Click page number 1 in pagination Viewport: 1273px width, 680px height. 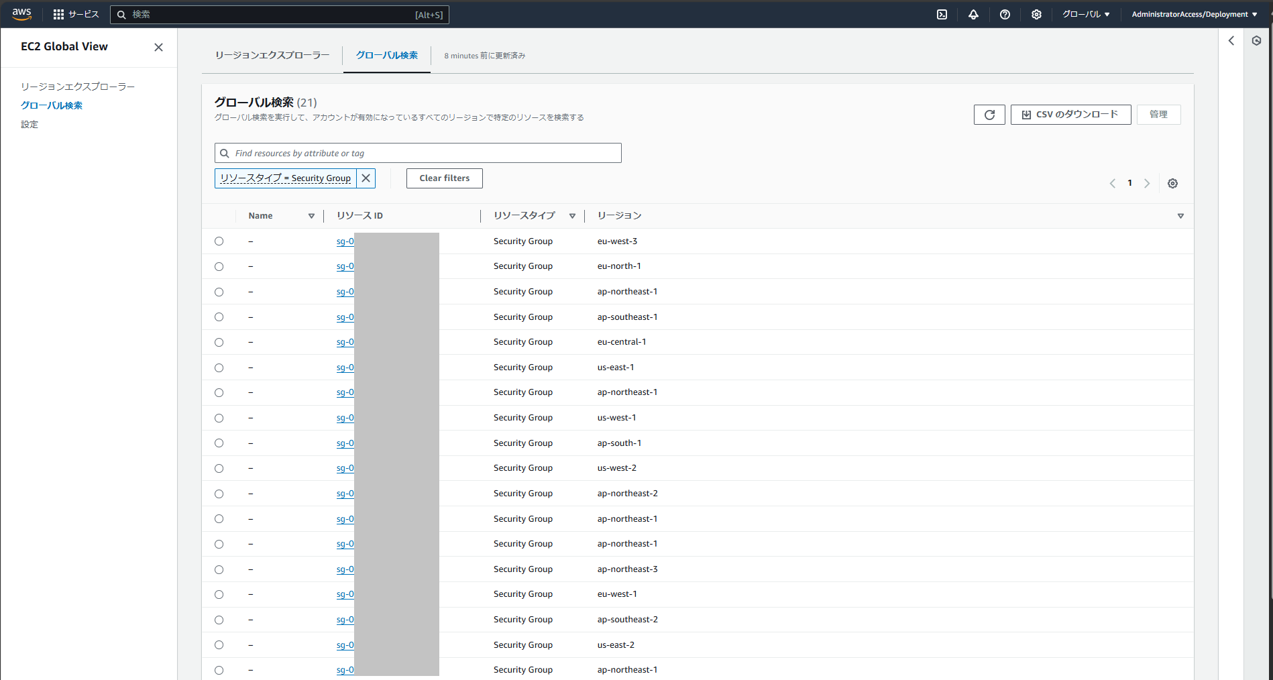point(1130,183)
